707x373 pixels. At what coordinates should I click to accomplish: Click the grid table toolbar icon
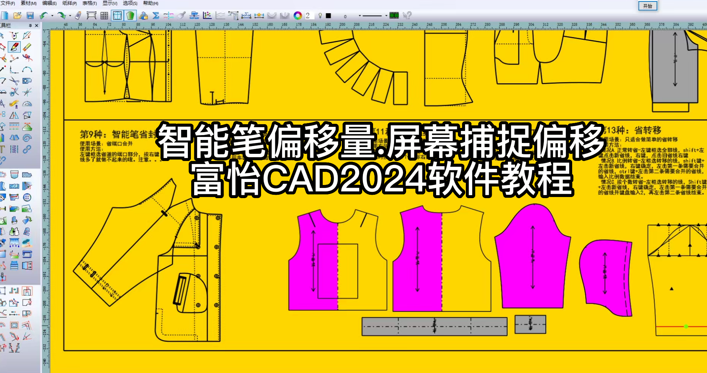click(x=104, y=15)
